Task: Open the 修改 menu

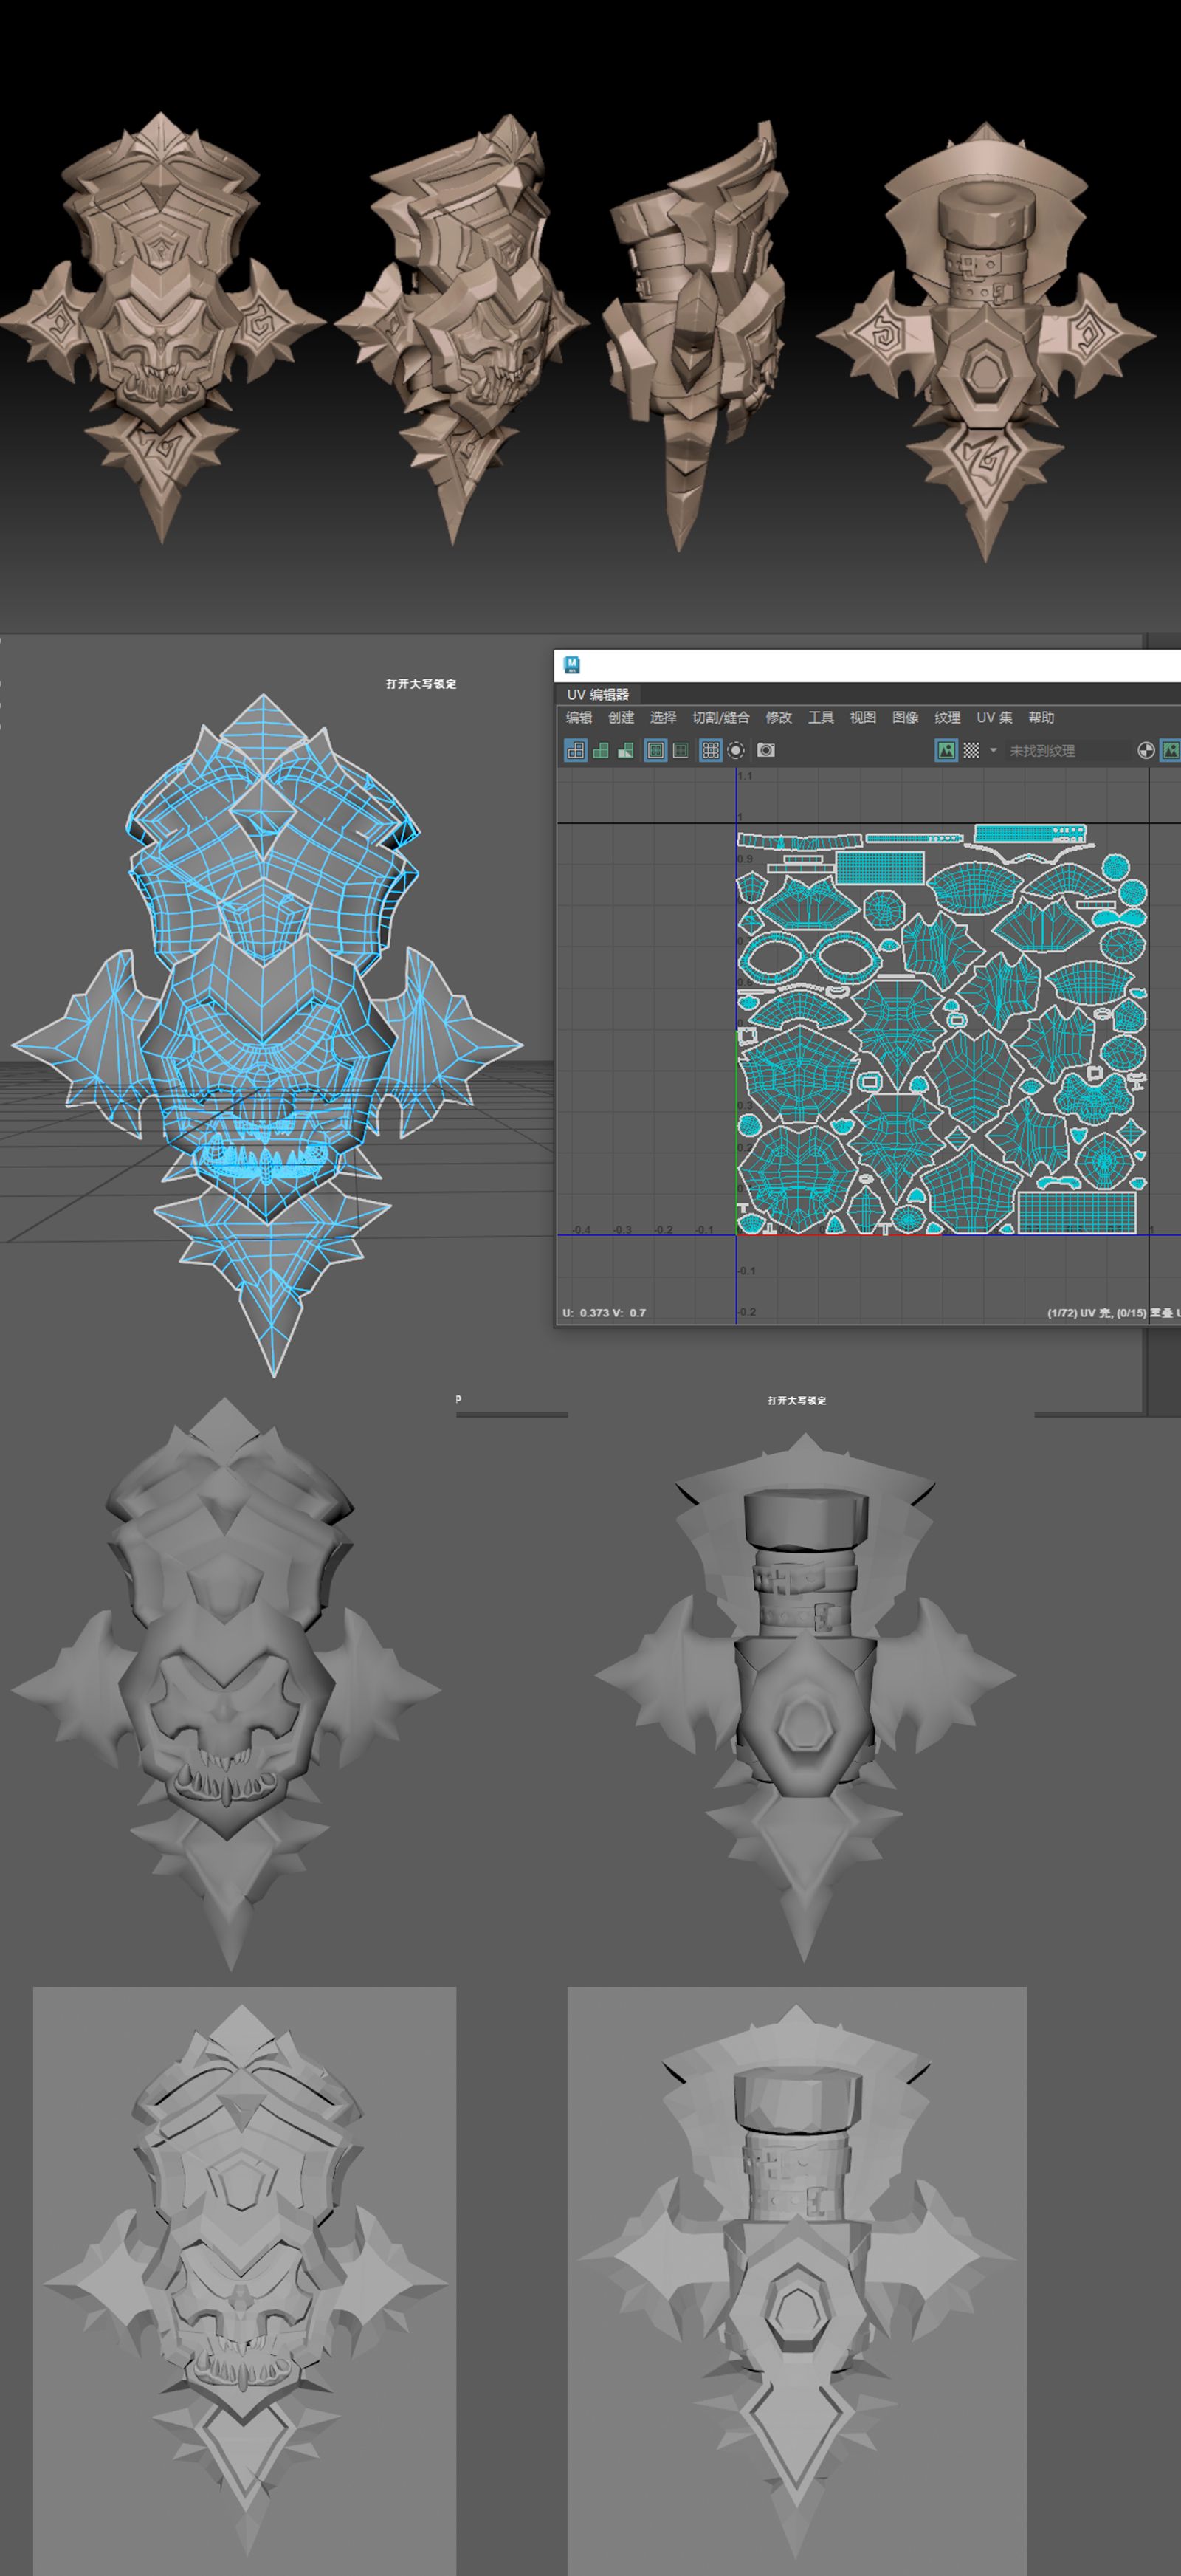Action: coord(779,718)
